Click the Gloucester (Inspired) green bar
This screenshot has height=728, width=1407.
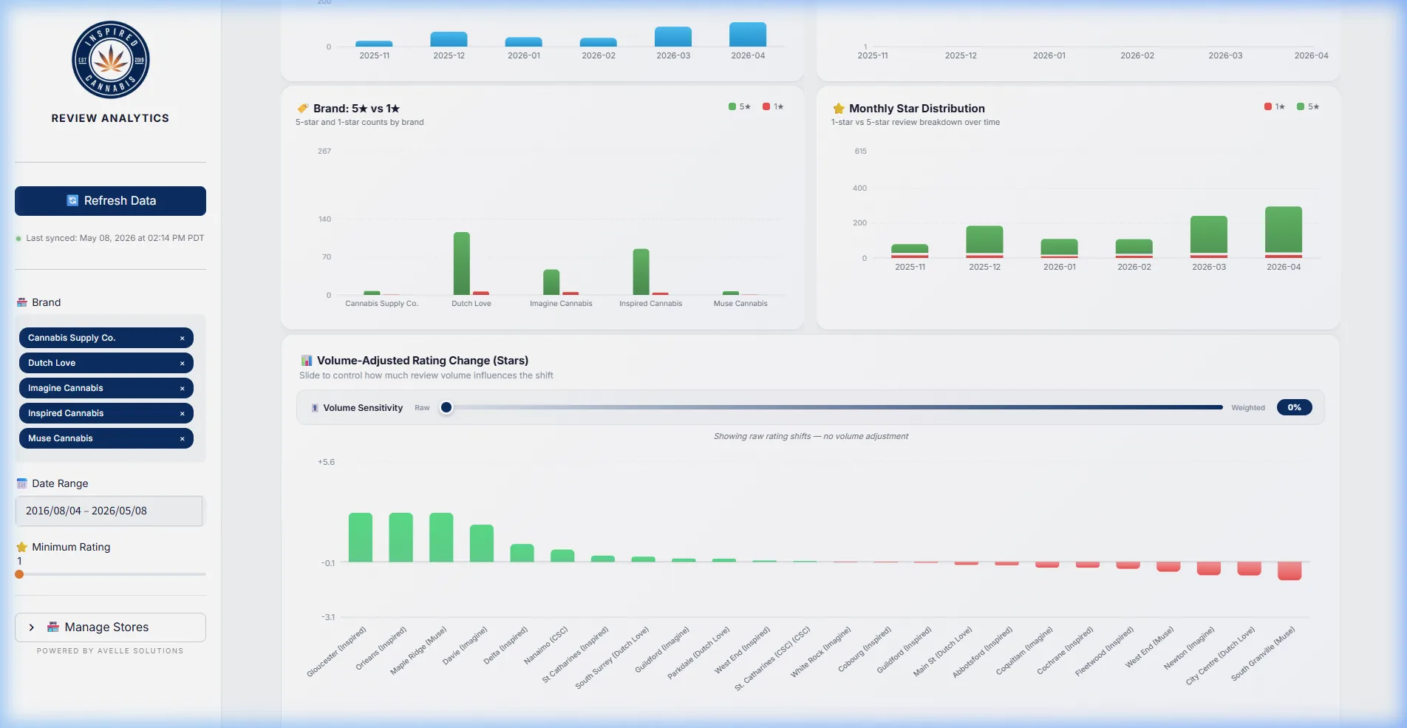[x=361, y=537]
